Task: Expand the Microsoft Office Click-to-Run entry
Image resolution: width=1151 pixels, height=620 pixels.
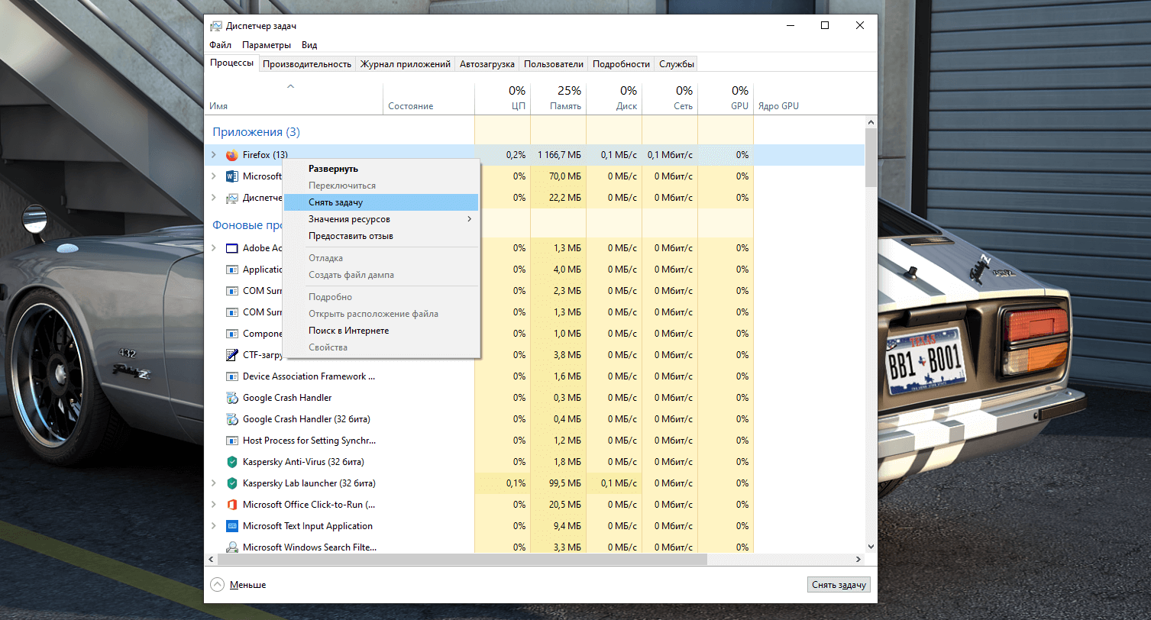Action: tap(214, 505)
